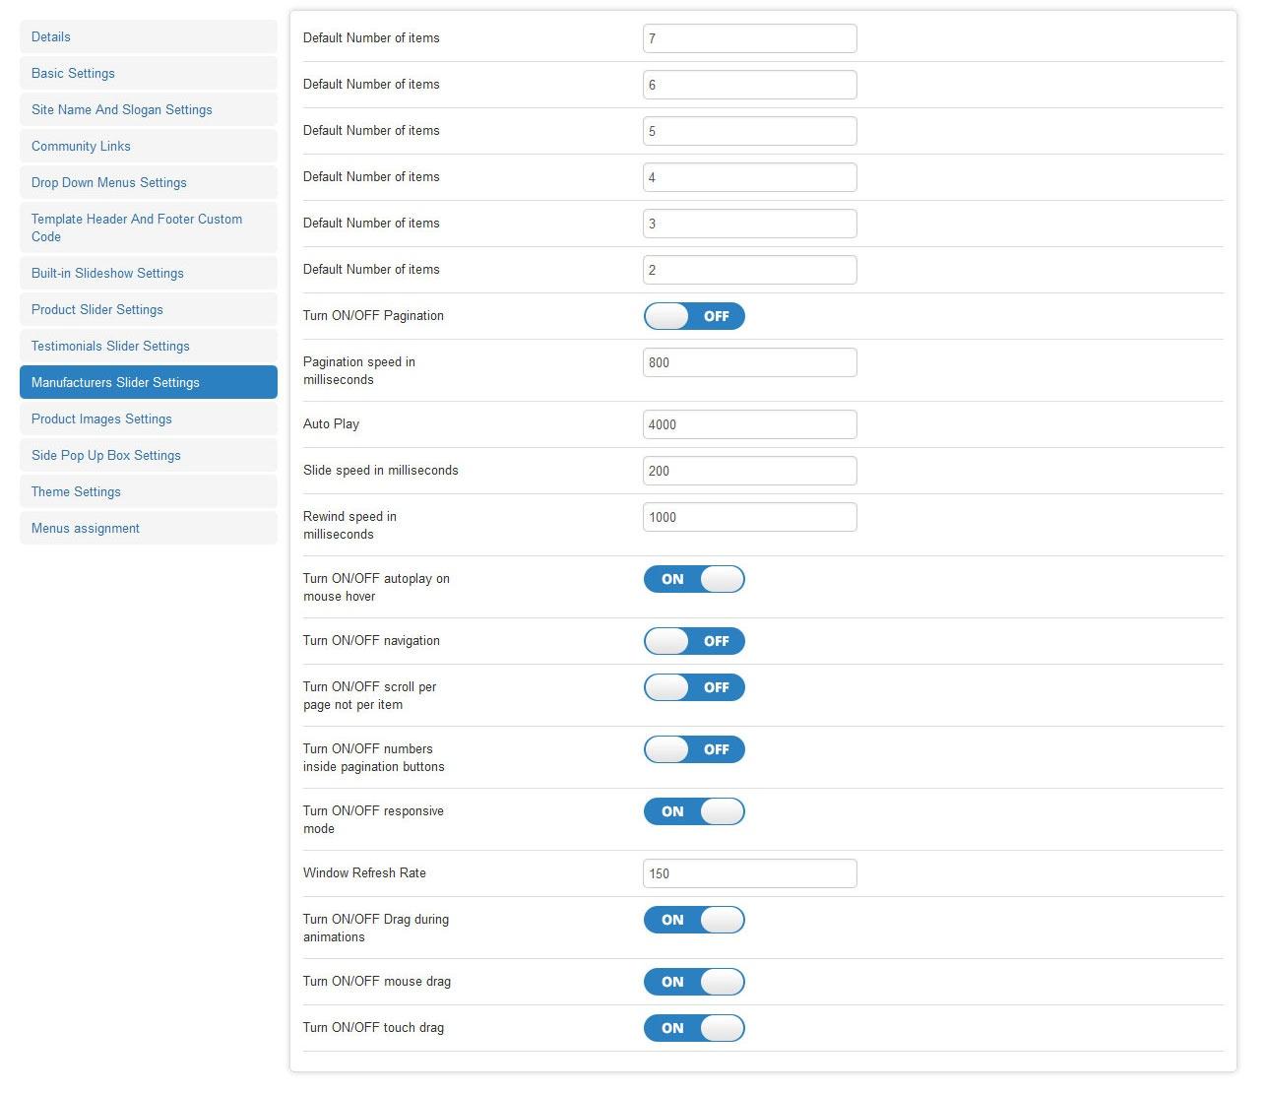This screenshot has height=1094, width=1267.
Task: Click the Auto Play input field
Action: tap(749, 424)
